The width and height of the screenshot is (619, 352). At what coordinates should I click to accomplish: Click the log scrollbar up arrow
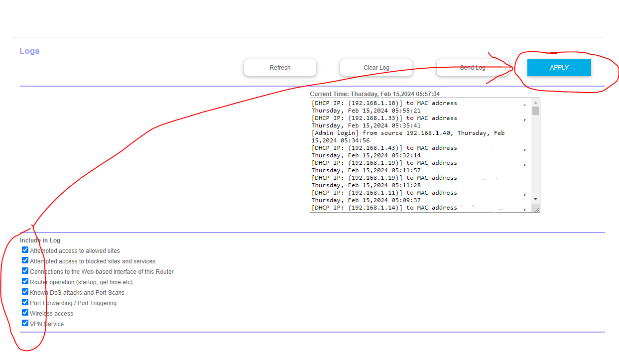[535, 102]
